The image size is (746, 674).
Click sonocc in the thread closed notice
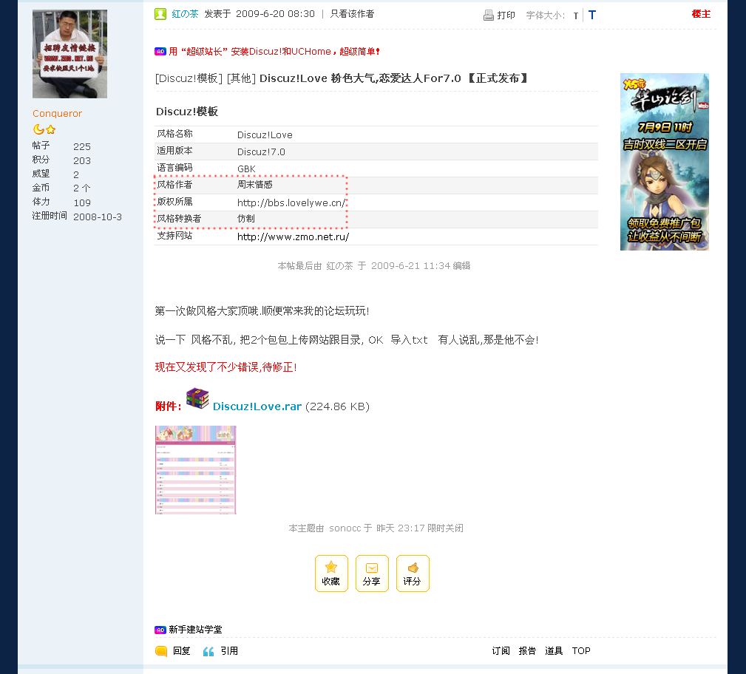(x=345, y=528)
